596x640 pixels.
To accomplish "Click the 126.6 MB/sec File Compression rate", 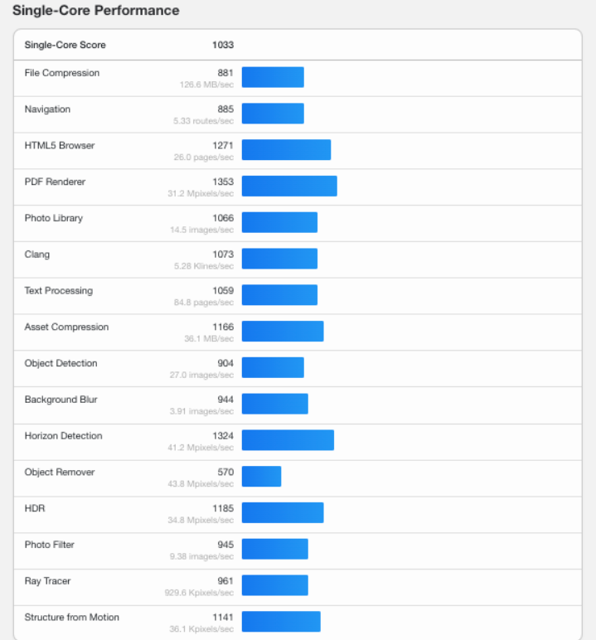I will [206, 85].
